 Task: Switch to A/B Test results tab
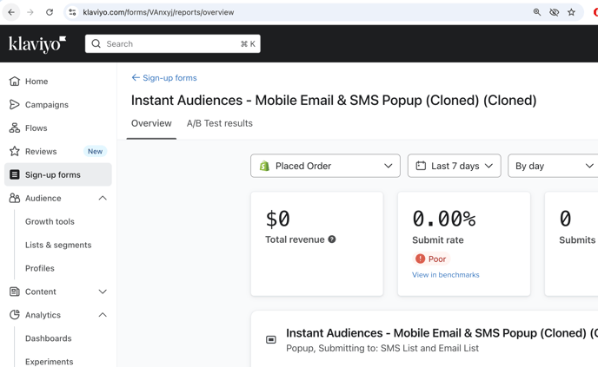[220, 123]
